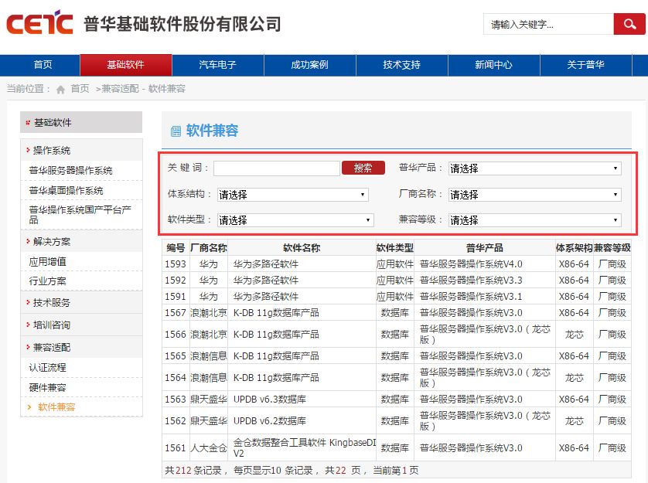Open orange 软件兼容 sidebar link
Screen dimensions: 648x483
coord(56,407)
